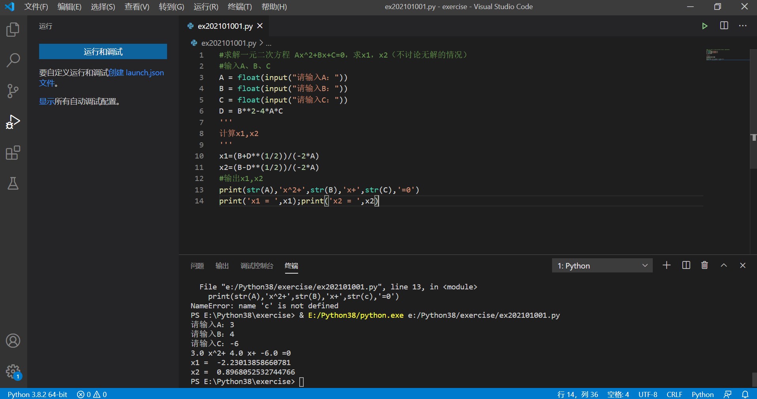
Task: Click line 10 code x1=(B+D**(1/2))/(-2*A)
Action: [x=269, y=156]
